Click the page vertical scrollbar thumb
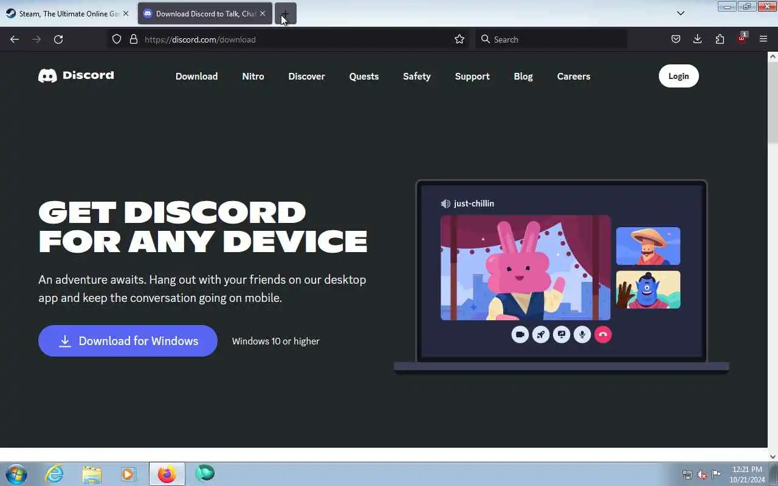 (773, 103)
